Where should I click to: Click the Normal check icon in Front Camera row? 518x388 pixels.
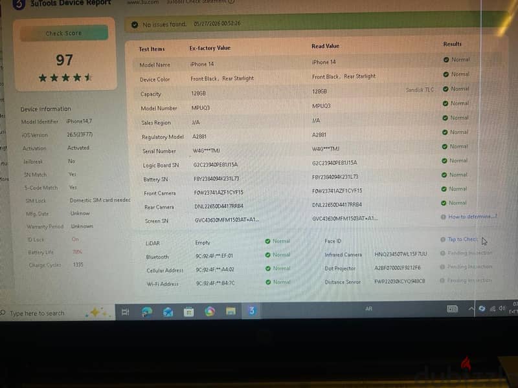point(444,189)
